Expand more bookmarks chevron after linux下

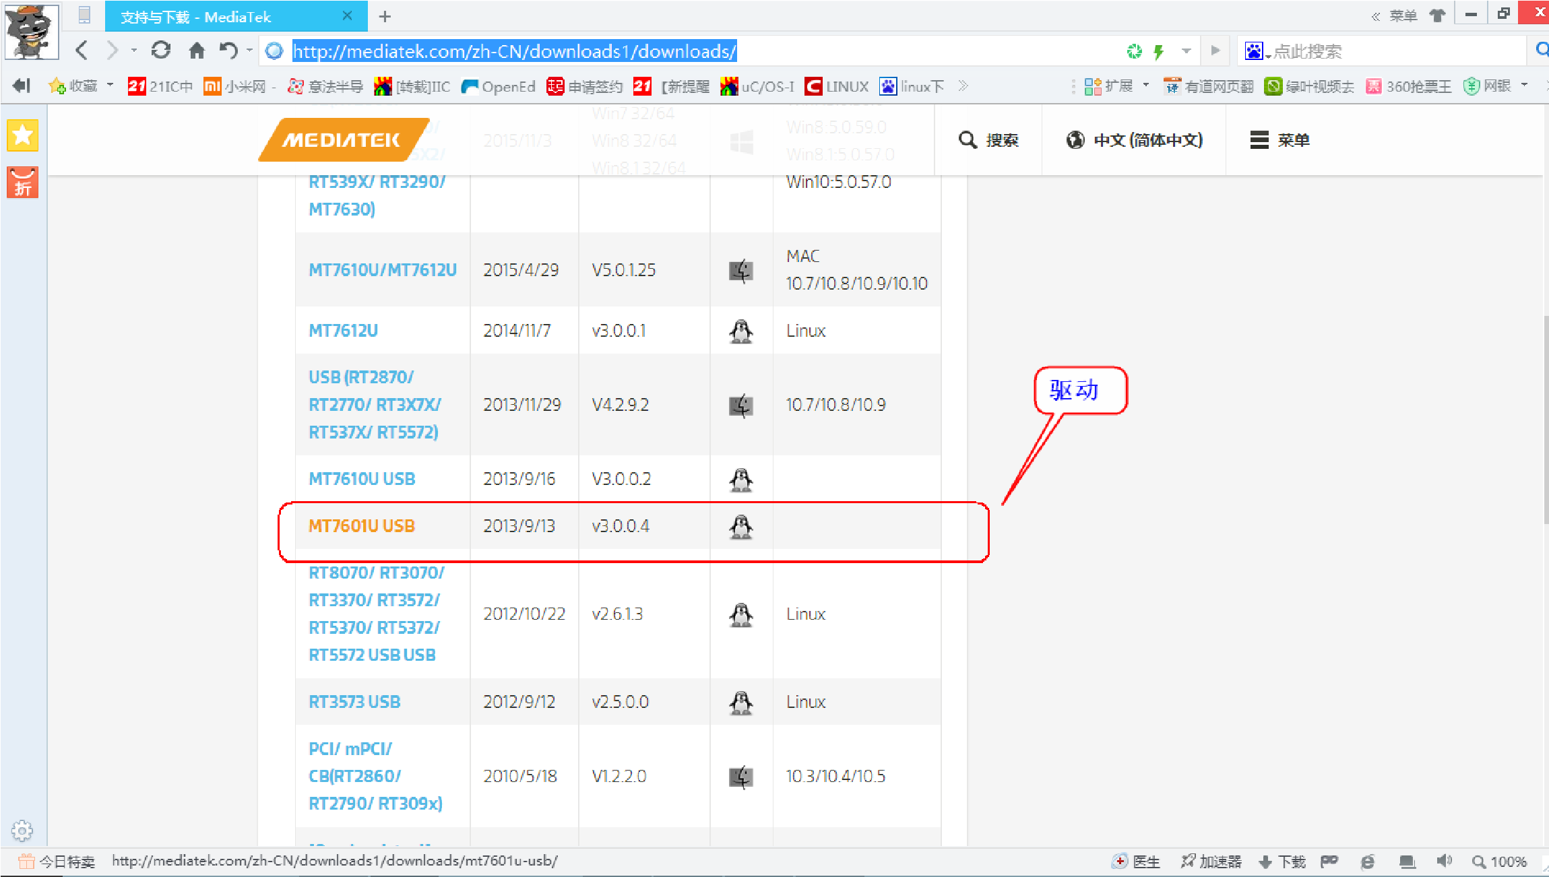point(963,86)
